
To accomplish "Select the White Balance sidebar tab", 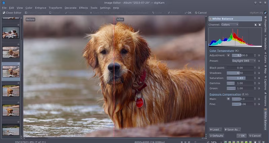I will (x=265, y=119).
